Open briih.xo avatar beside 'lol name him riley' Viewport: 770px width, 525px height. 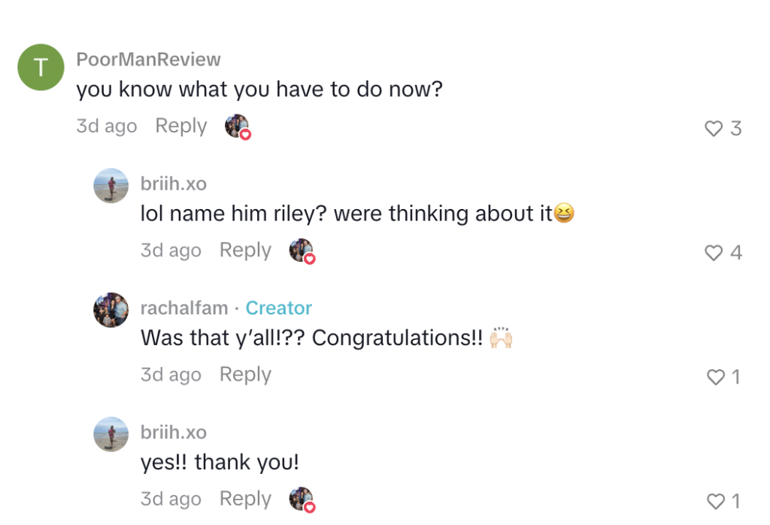point(111,185)
